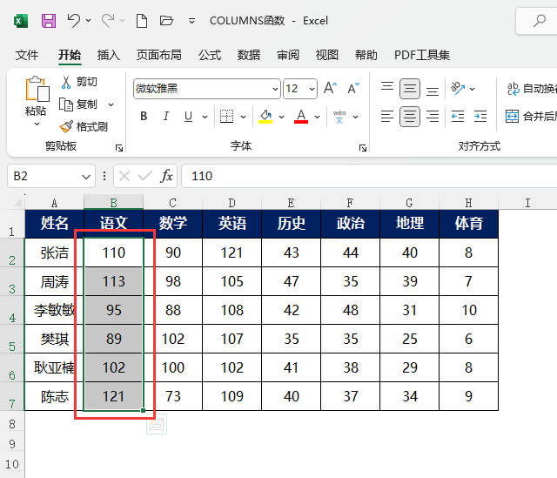Screen dimensions: 557x478
Task: Switch to the 插入 tab
Action: pyautogui.click(x=109, y=55)
